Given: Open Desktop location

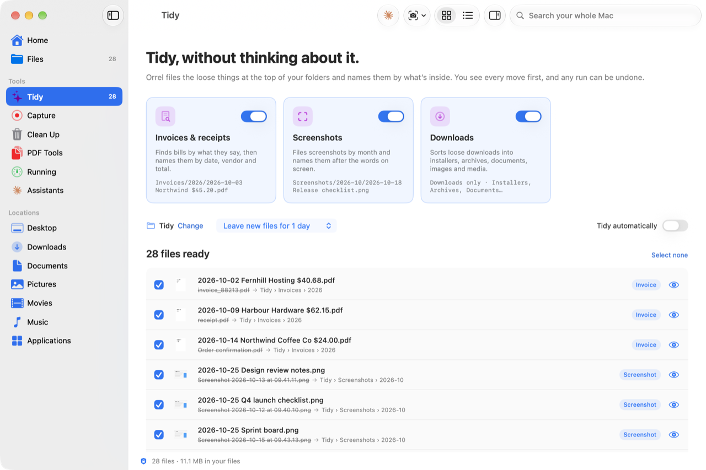Looking at the screenshot, I should (x=64, y=228).
